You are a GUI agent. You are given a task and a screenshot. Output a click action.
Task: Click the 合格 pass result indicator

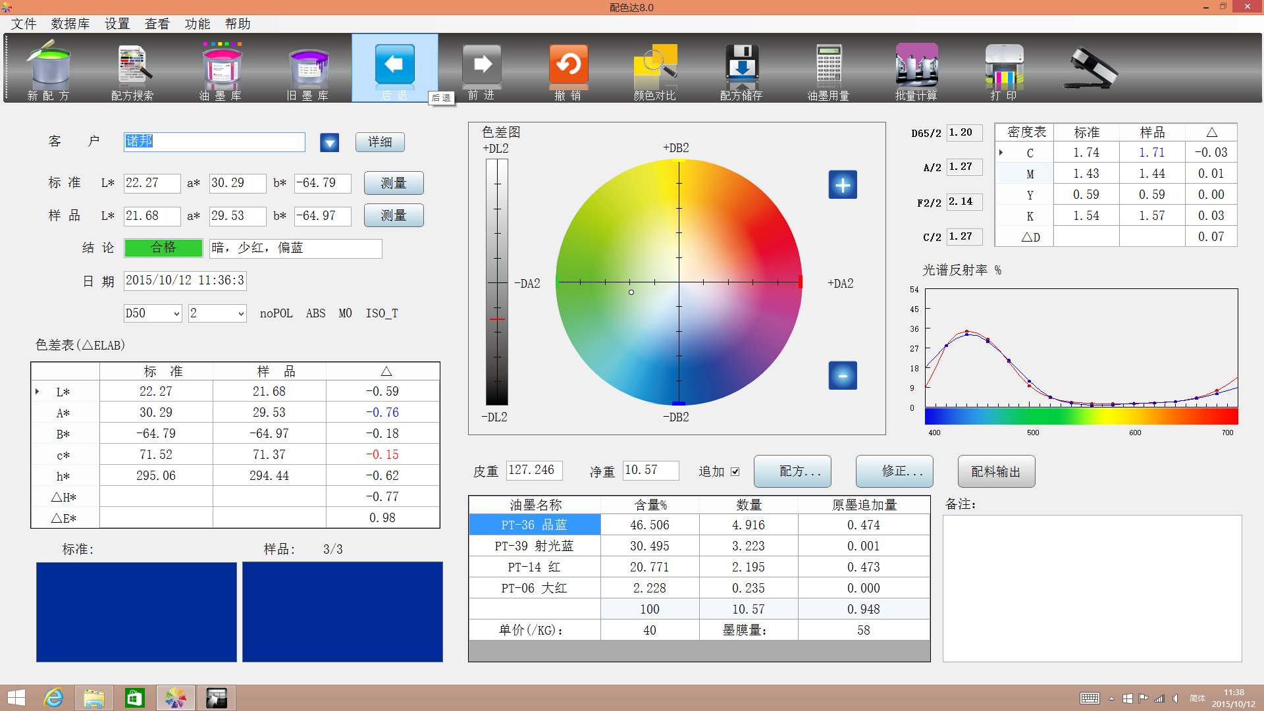click(x=163, y=248)
